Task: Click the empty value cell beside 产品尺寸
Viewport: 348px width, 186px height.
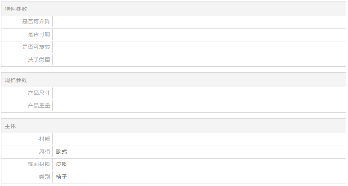Action: (199, 93)
